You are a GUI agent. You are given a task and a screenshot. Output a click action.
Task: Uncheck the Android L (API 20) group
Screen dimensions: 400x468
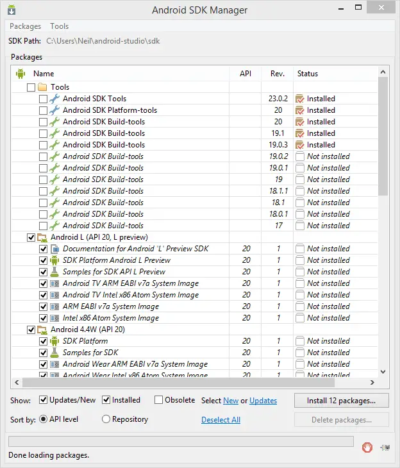pyautogui.click(x=31, y=237)
